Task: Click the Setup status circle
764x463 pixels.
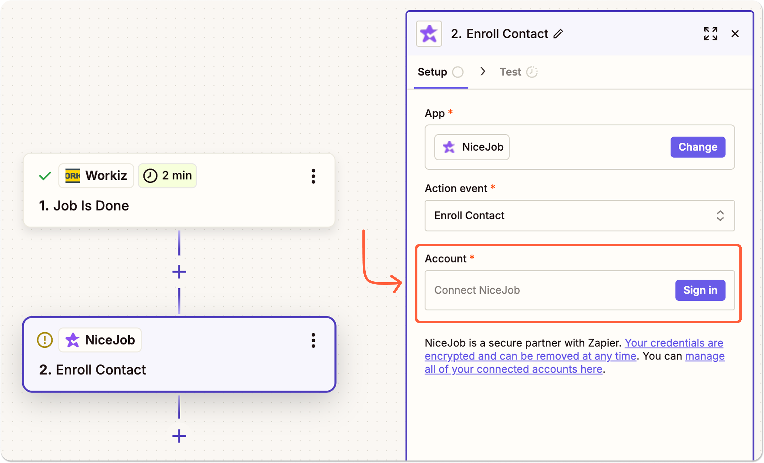Action: click(458, 72)
